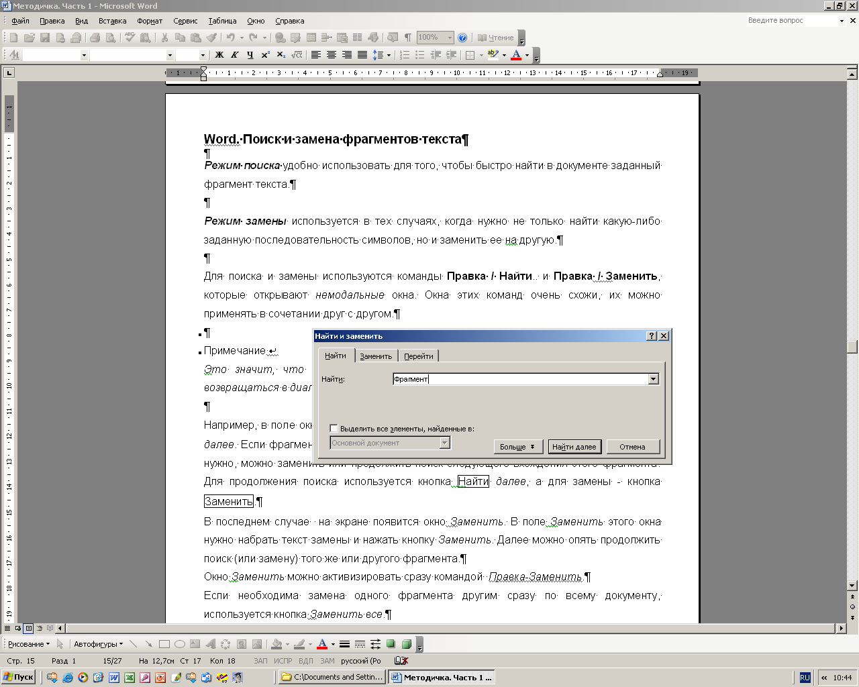Open the Style combo box dropdown
The height and width of the screenshot is (687, 859).
[x=84, y=55]
